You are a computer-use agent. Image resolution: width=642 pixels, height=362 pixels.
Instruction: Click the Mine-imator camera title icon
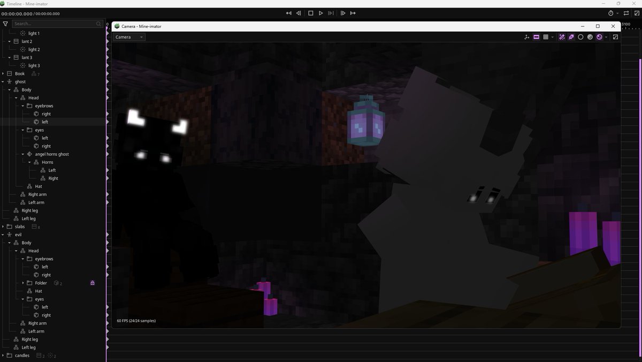point(117,26)
